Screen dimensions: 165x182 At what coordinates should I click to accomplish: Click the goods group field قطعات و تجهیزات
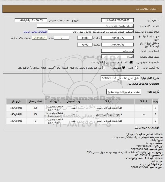tap(124, 92)
